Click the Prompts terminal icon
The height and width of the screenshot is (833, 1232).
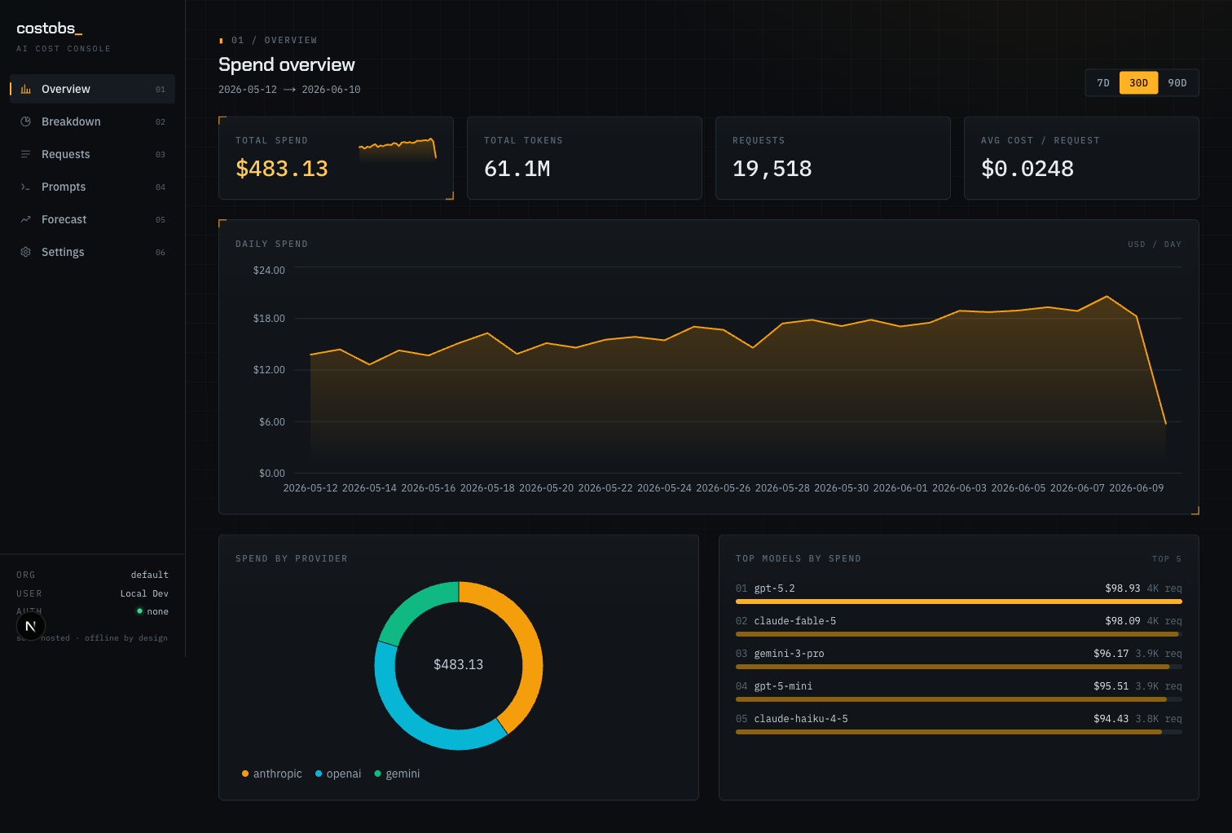pyautogui.click(x=25, y=187)
